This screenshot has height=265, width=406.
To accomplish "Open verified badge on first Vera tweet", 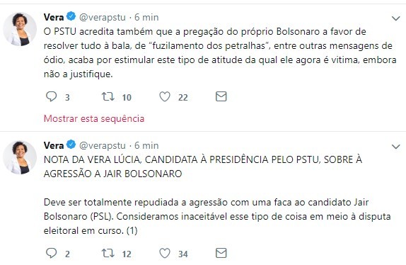I will [71, 16].
